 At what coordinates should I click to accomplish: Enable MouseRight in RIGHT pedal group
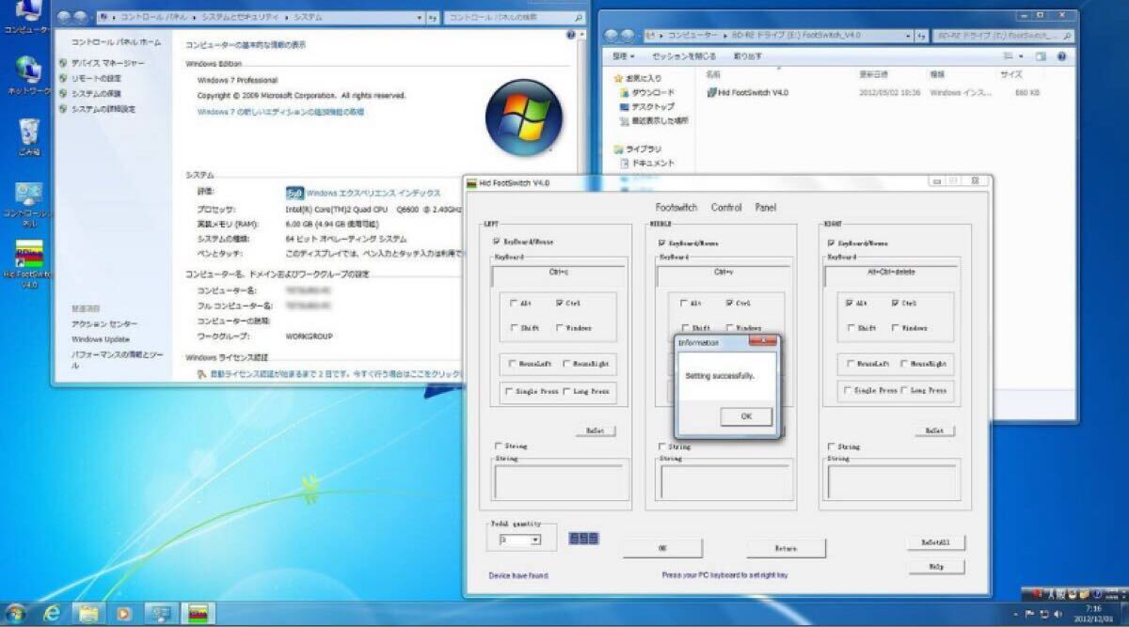click(904, 363)
